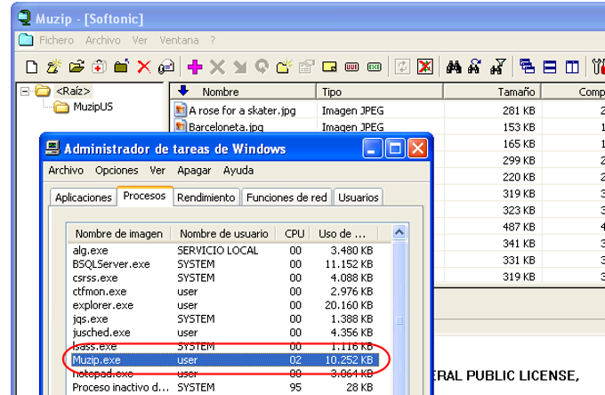The width and height of the screenshot is (605, 395).
Task: Click the open archive folder icon
Action: tap(77, 67)
